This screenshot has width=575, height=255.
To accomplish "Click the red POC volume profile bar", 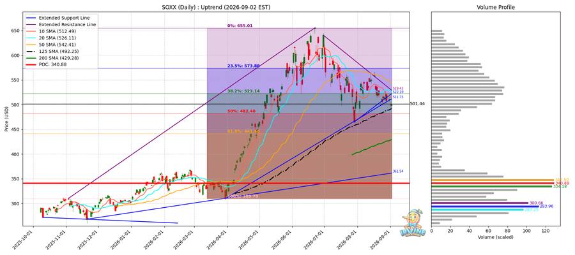I will [493, 184].
